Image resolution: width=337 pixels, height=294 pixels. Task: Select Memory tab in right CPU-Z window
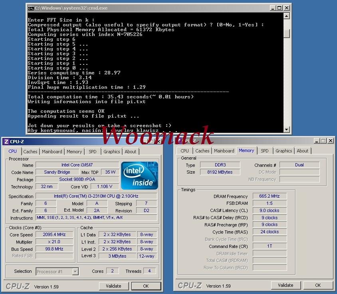[246, 150]
